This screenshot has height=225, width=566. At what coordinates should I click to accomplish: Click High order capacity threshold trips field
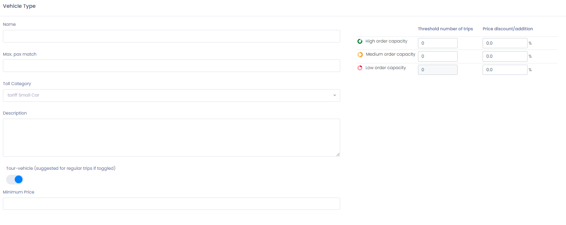coord(438,43)
